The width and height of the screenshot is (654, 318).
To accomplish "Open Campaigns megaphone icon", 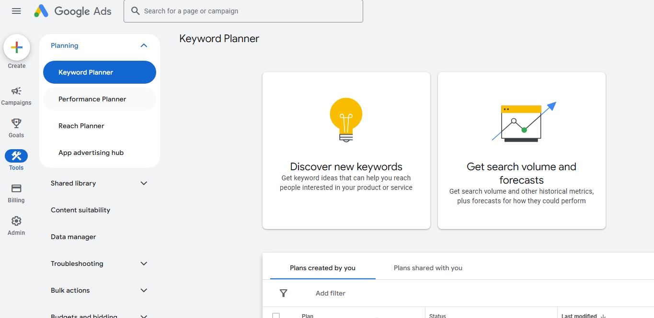I will pos(16,91).
